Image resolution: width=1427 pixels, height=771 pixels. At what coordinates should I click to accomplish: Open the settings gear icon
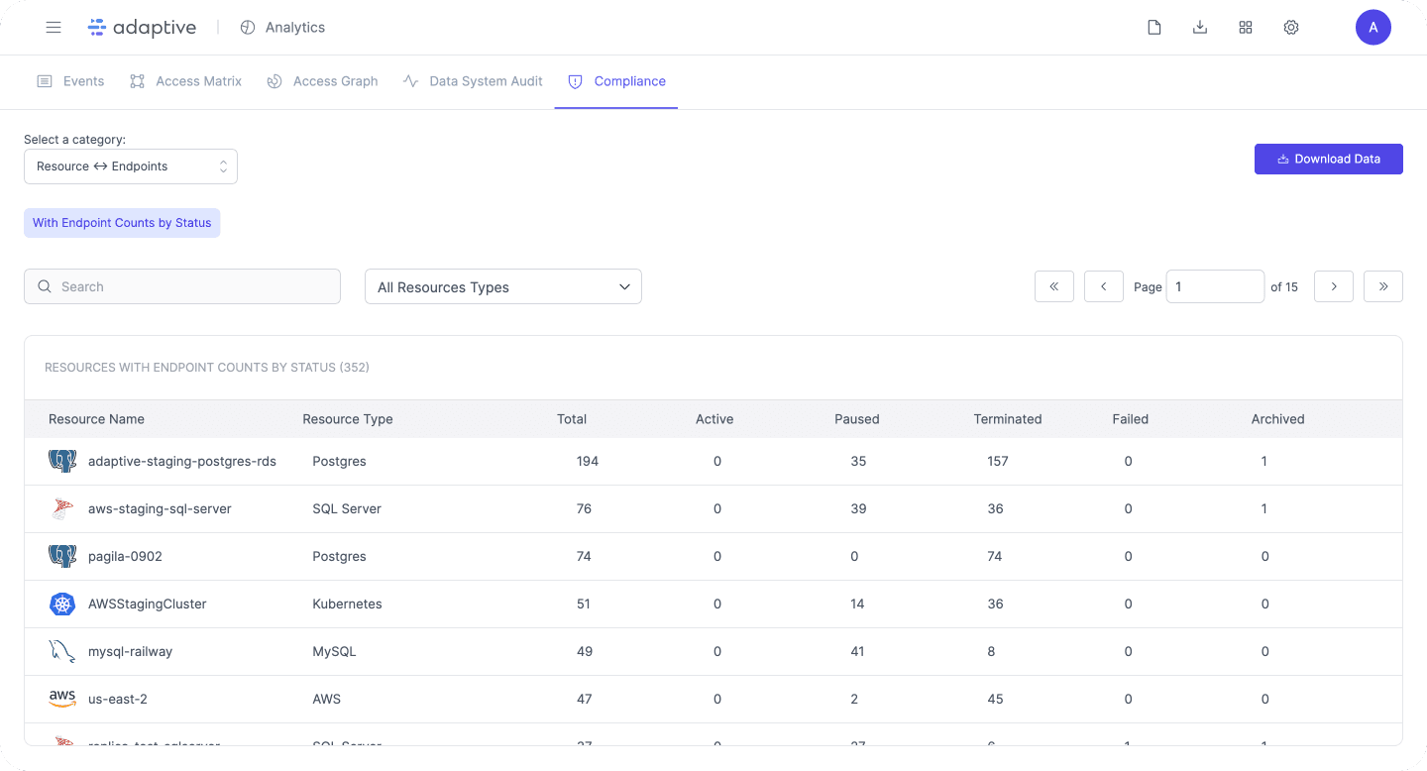tap(1291, 28)
